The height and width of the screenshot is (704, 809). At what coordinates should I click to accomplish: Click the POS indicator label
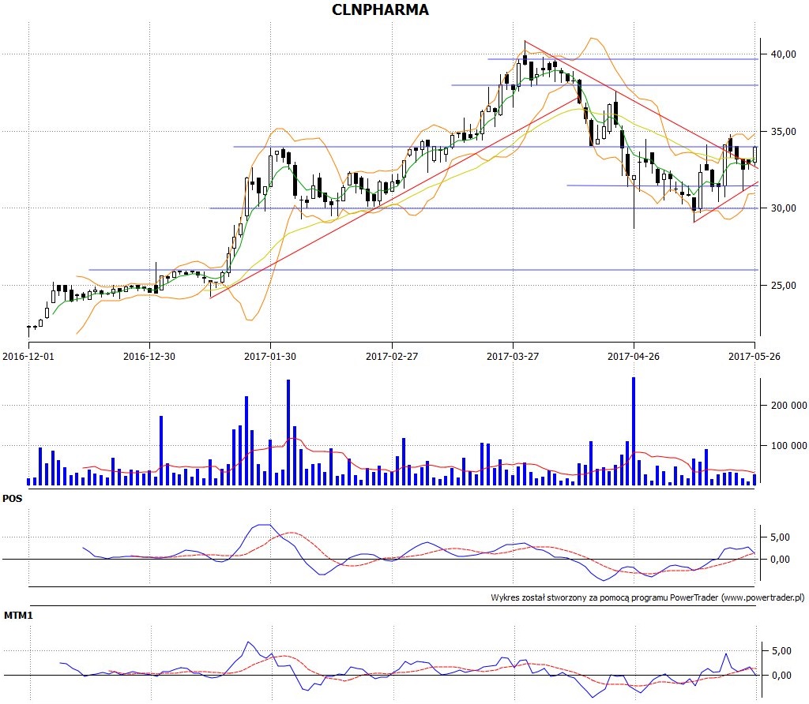coord(13,499)
